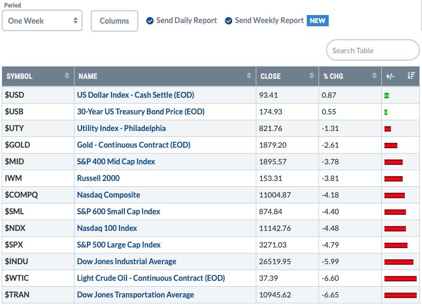Open the Russell 2000 link
The image size is (422, 305).
point(98,178)
